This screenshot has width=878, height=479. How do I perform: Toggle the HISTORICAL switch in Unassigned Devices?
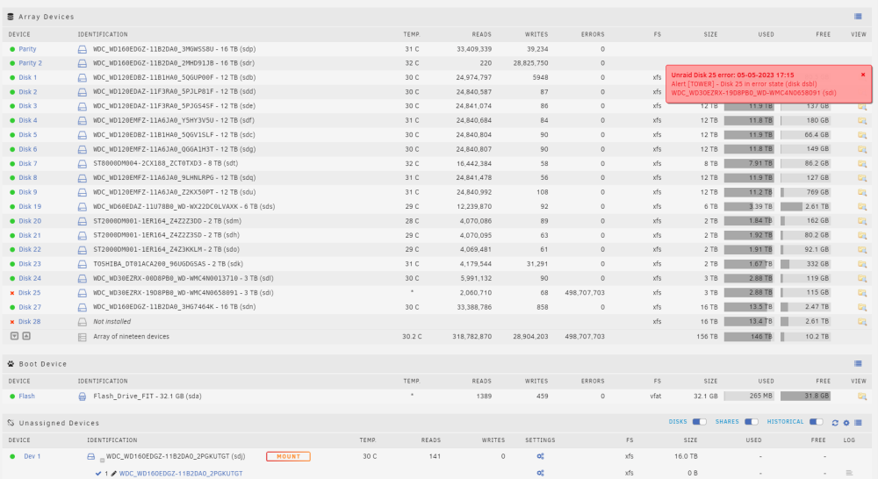pos(816,422)
